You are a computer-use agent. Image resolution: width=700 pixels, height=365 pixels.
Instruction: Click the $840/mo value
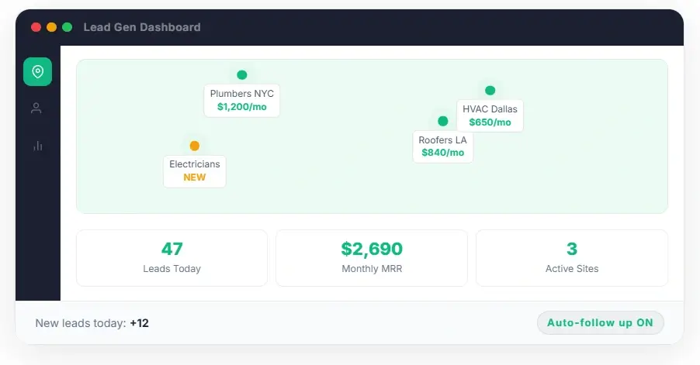click(443, 153)
